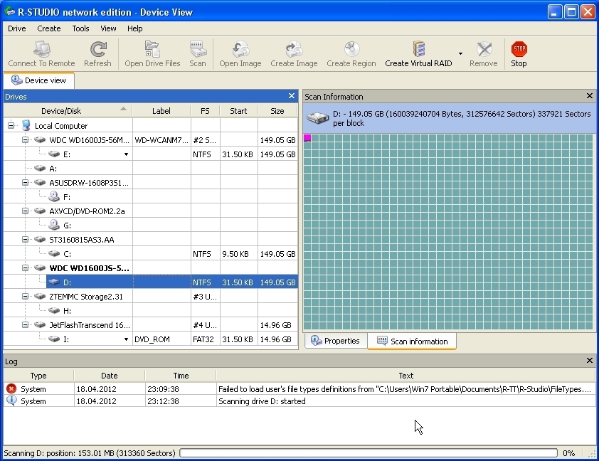599x461 pixels.
Task: Select the C: partition drive icon
Action: pos(54,253)
